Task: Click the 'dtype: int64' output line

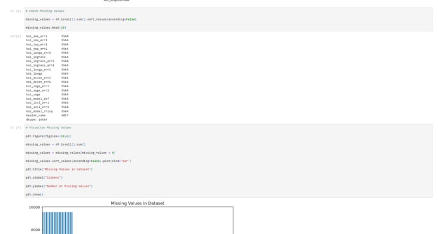Action: pos(37,120)
